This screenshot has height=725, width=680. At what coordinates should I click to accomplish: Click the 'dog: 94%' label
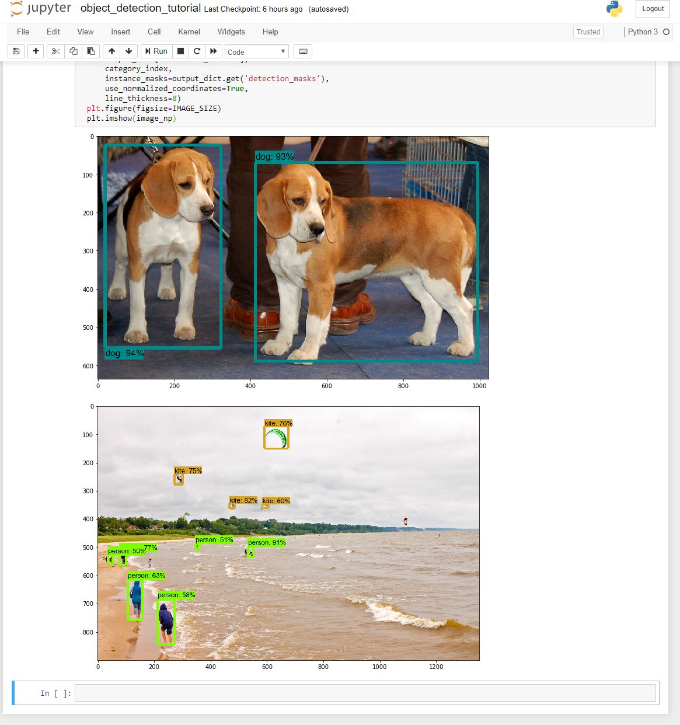pyautogui.click(x=124, y=353)
